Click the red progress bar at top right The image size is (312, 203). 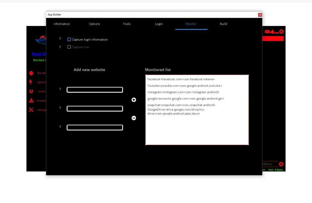[x=273, y=38]
